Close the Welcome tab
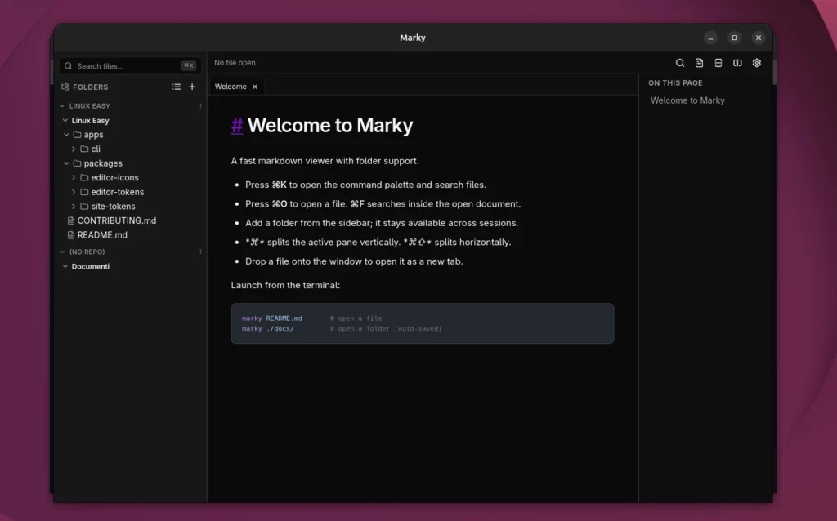Image resolution: width=837 pixels, height=521 pixels. (255, 87)
